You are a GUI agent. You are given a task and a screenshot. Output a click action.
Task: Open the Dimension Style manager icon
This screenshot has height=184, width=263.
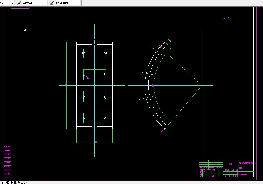[x=19, y=3]
